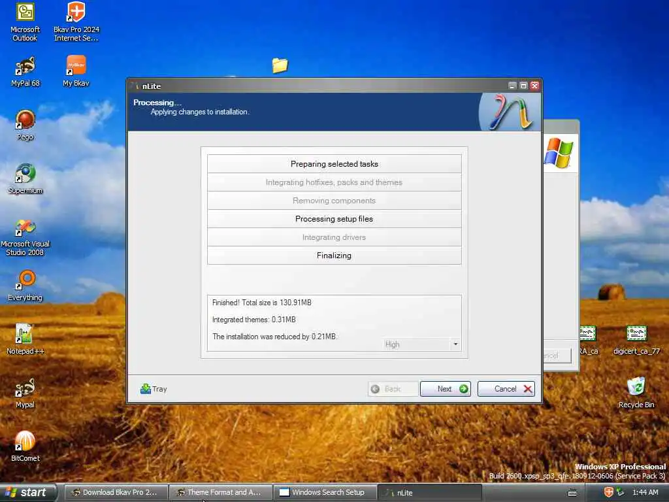Click the 1:44 AM taskbar clock
Image resolution: width=669 pixels, height=502 pixels.
(645, 492)
